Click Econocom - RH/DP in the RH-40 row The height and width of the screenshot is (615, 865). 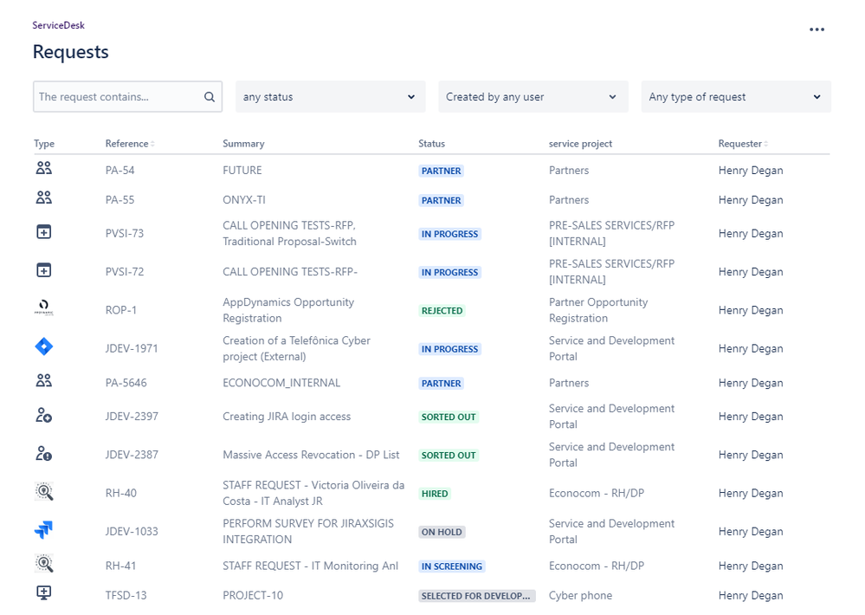[x=597, y=493]
